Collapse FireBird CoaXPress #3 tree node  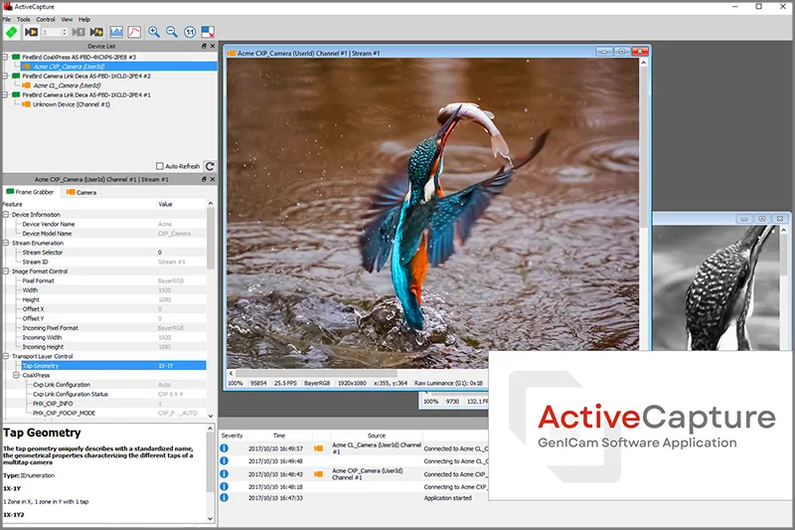[6, 57]
